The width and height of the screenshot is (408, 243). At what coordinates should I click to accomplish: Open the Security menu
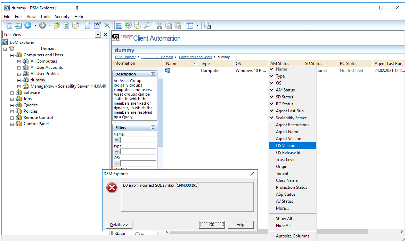pyautogui.click(x=62, y=17)
